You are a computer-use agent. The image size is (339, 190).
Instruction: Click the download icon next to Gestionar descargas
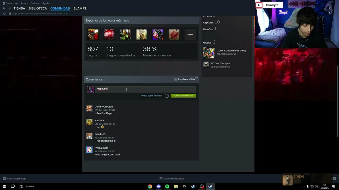point(161,179)
